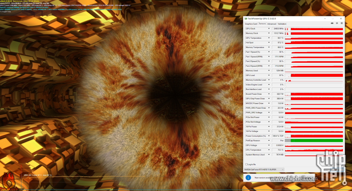Expand the Bus Interface Load dropdown
Screen dimensions: 352x191
click(269, 89)
